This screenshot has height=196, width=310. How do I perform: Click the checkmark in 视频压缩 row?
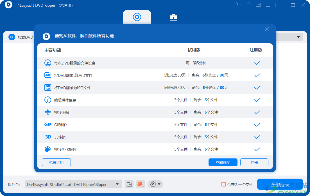257,112
